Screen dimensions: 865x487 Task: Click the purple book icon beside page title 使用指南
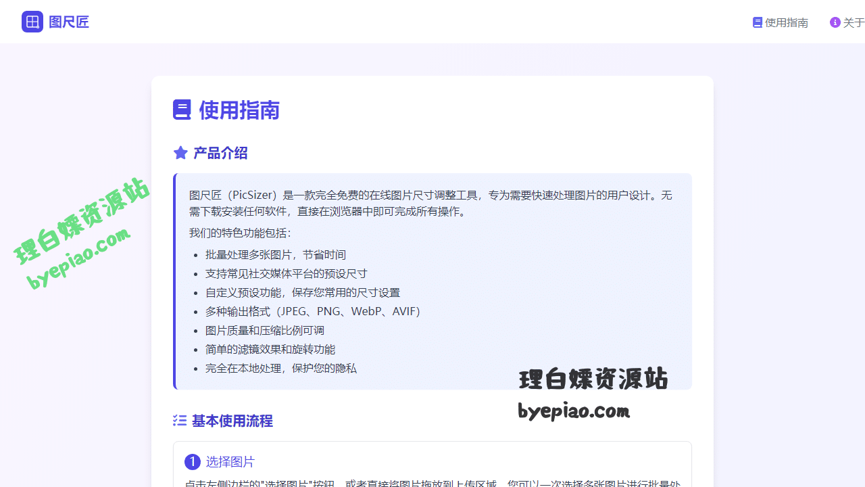(x=182, y=109)
